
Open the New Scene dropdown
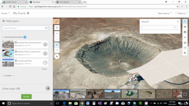click(165, 13)
